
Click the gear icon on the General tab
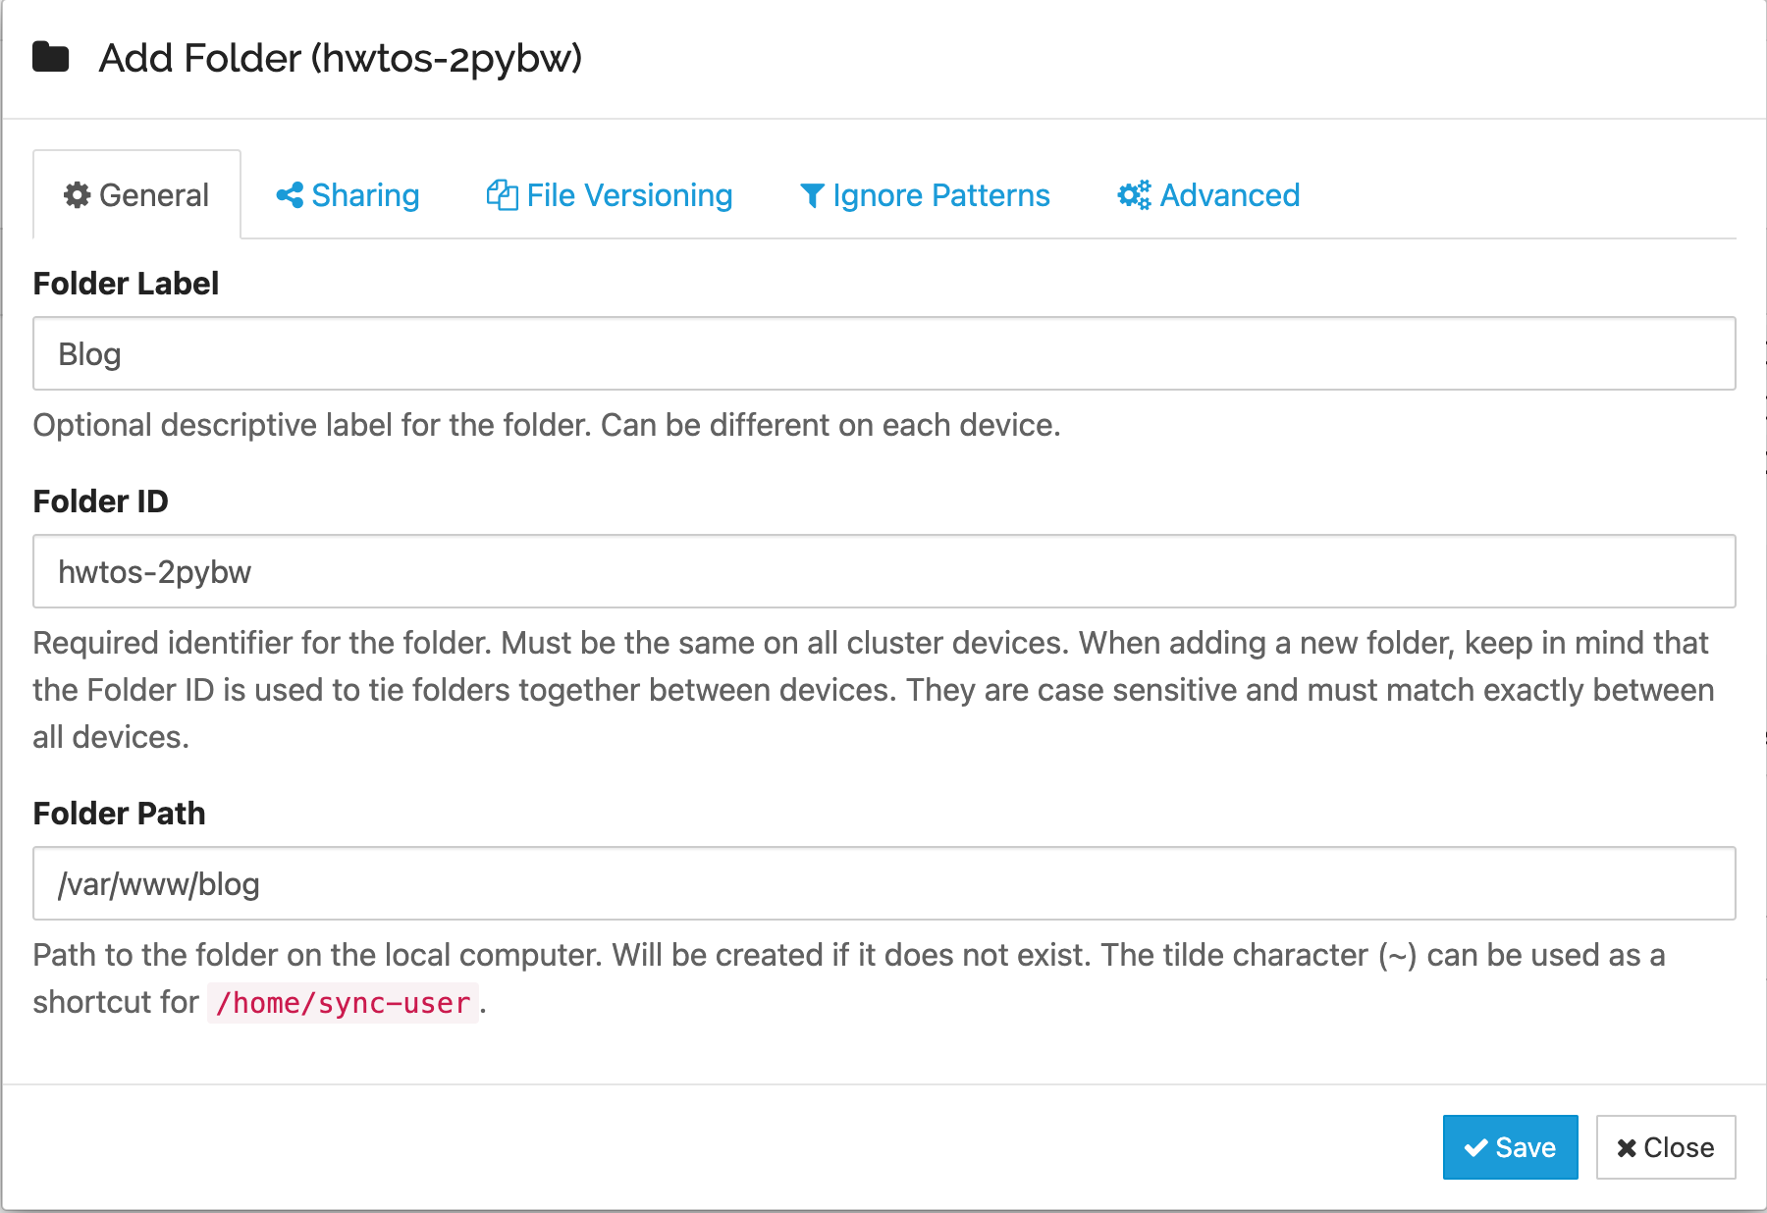[77, 195]
